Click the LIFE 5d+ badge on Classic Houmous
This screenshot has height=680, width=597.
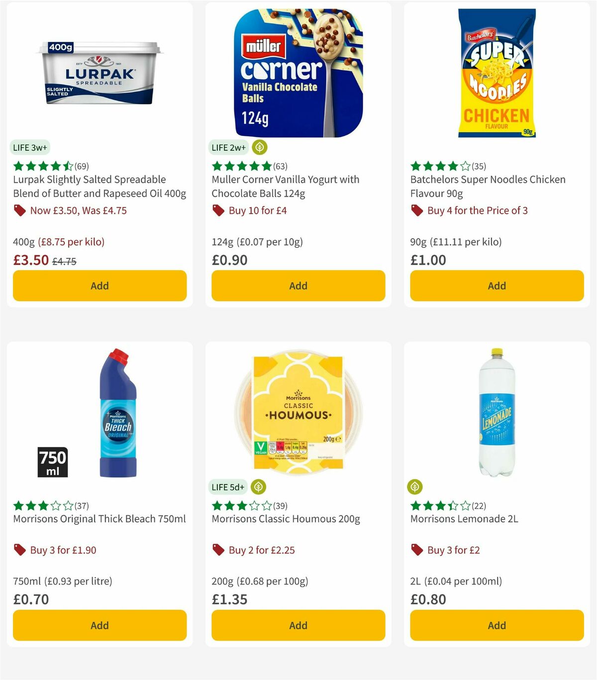click(228, 487)
